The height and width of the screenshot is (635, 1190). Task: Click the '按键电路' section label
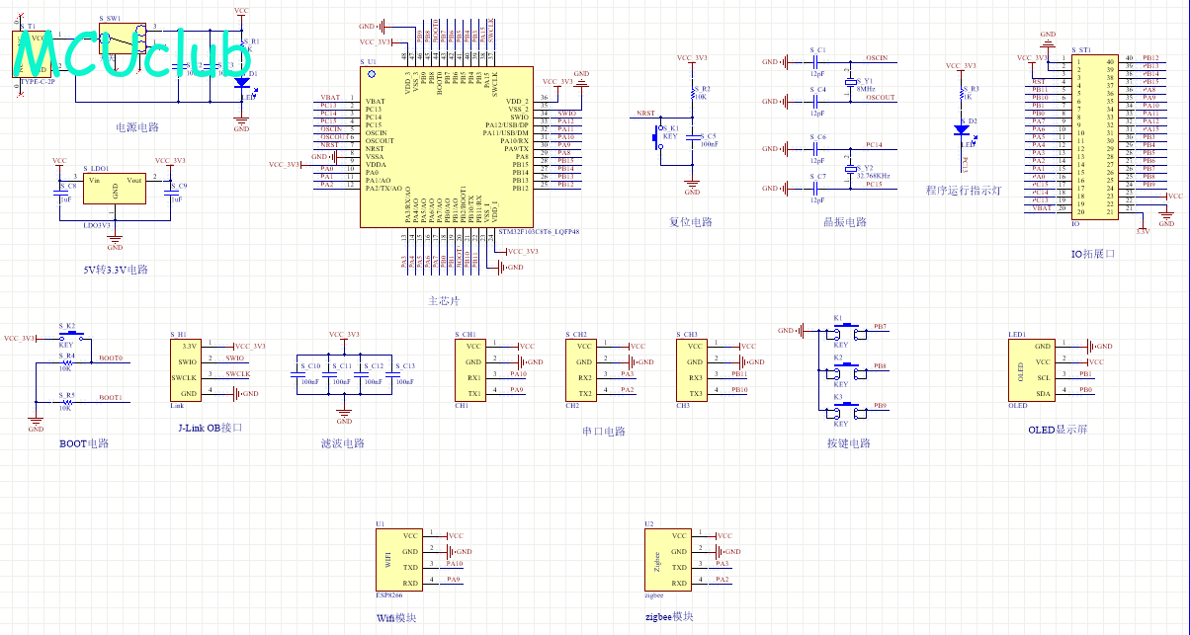click(849, 443)
